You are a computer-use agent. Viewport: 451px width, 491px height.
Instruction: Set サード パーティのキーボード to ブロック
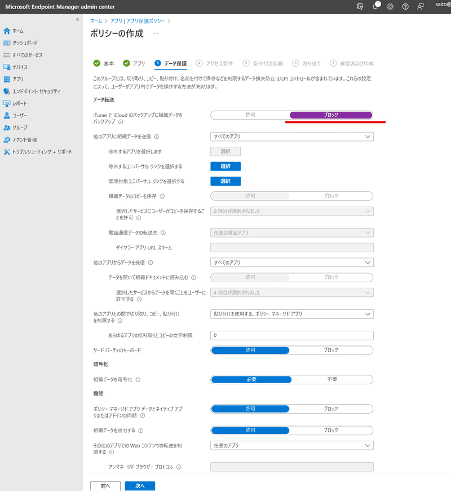[331, 350]
